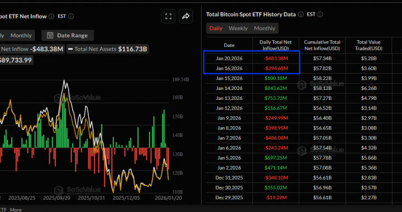Click the $697.25M inflow cell
This screenshot has height=212, width=402.
coord(276,158)
